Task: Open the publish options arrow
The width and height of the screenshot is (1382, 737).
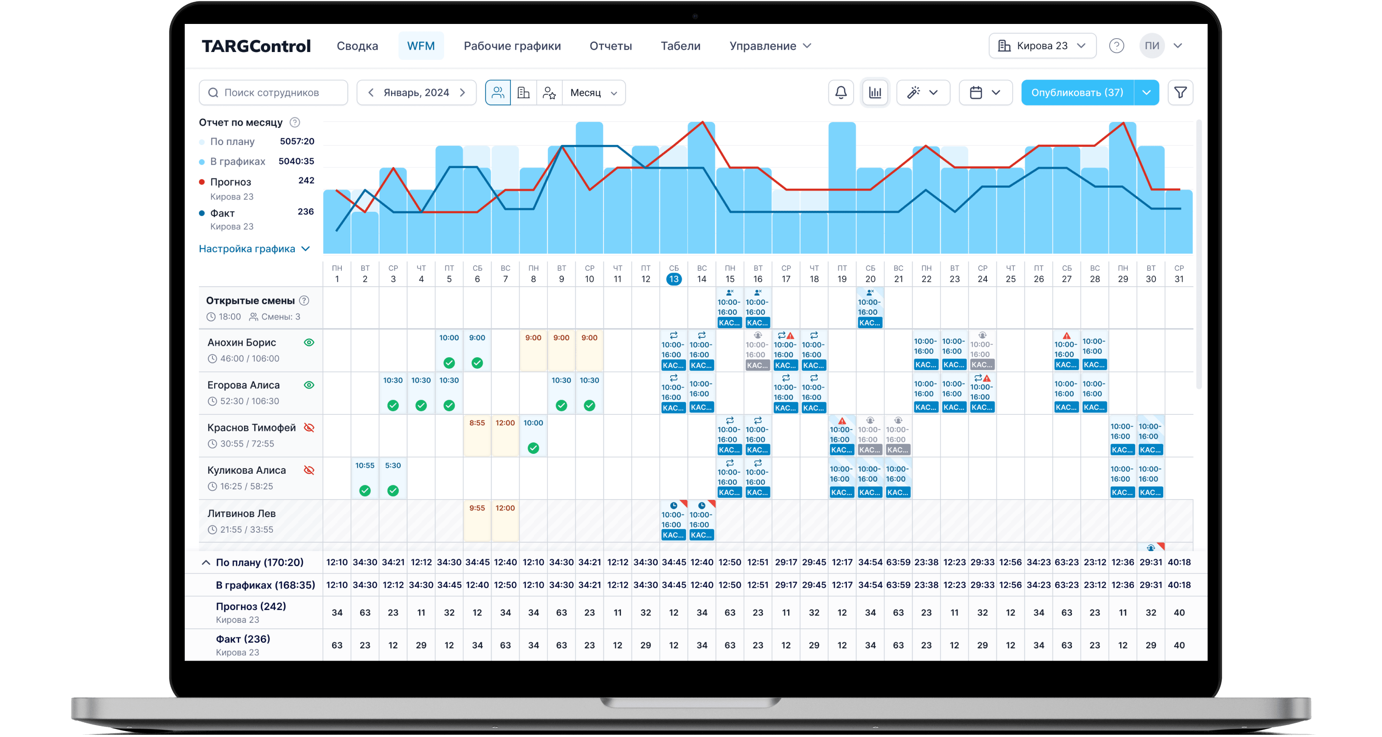Action: (1147, 93)
